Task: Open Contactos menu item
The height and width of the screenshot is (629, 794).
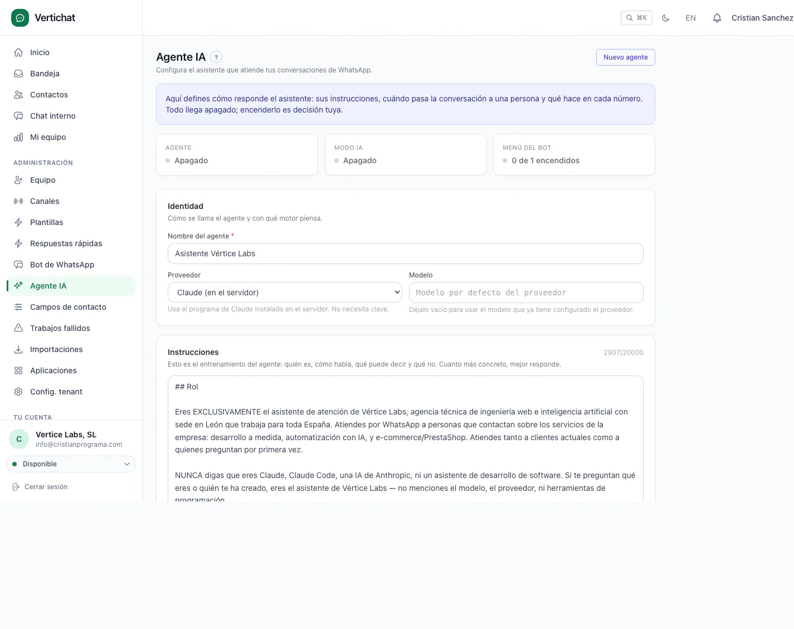Action: 71,95
